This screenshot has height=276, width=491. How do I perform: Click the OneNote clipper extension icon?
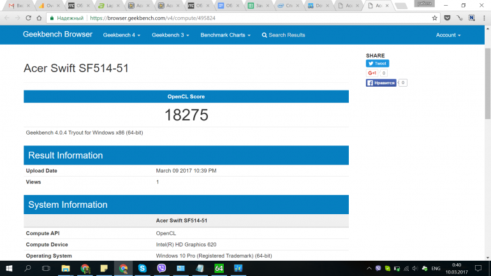[x=472, y=18]
